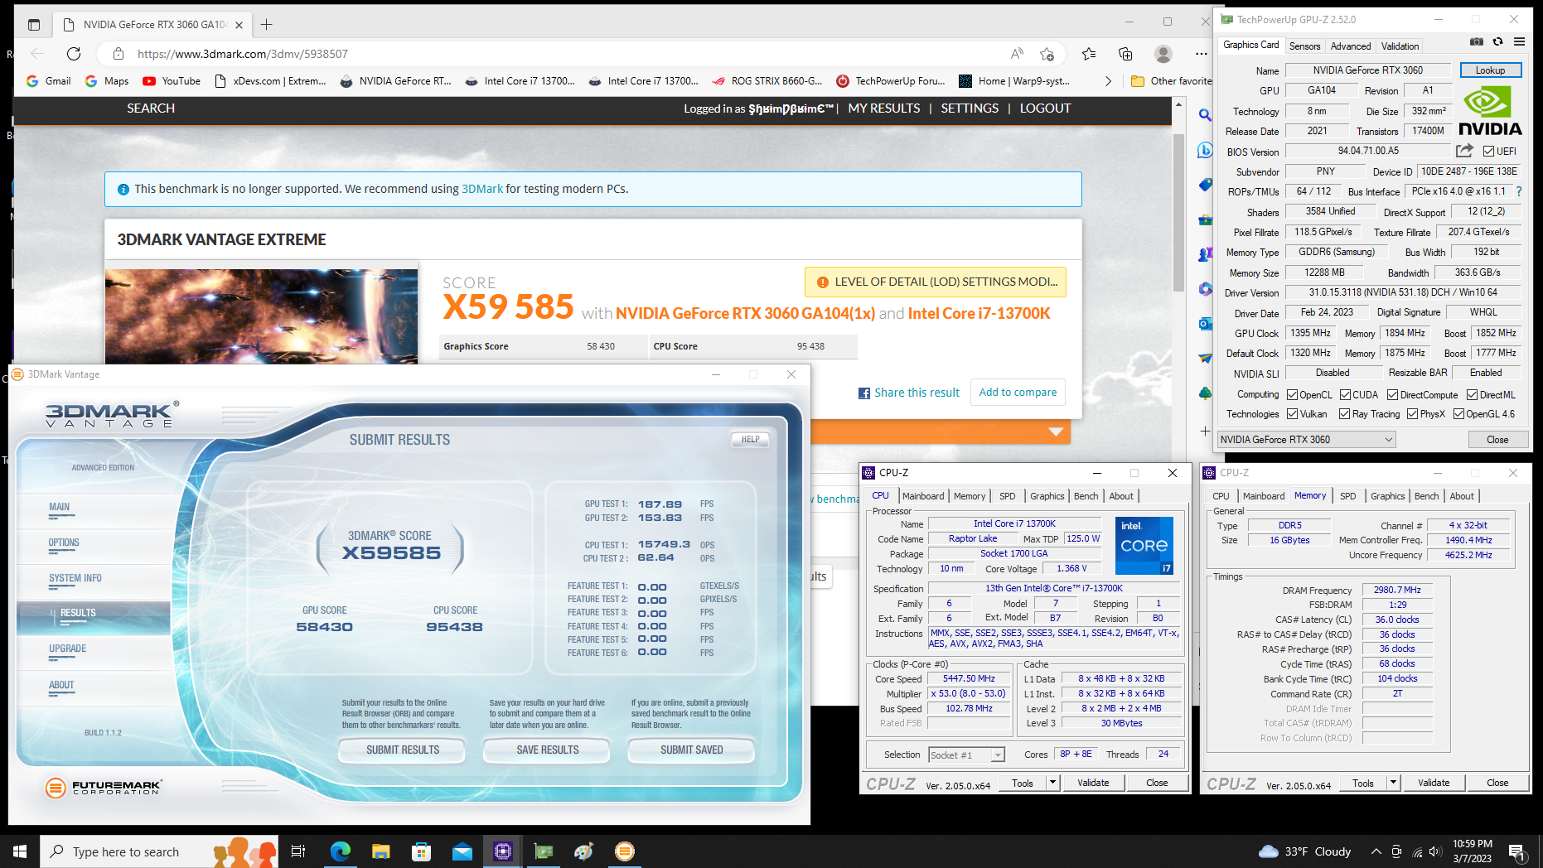Toggle the OpenCL checkbox
This screenshot has height=868, width=1543.
point(1292,395)
